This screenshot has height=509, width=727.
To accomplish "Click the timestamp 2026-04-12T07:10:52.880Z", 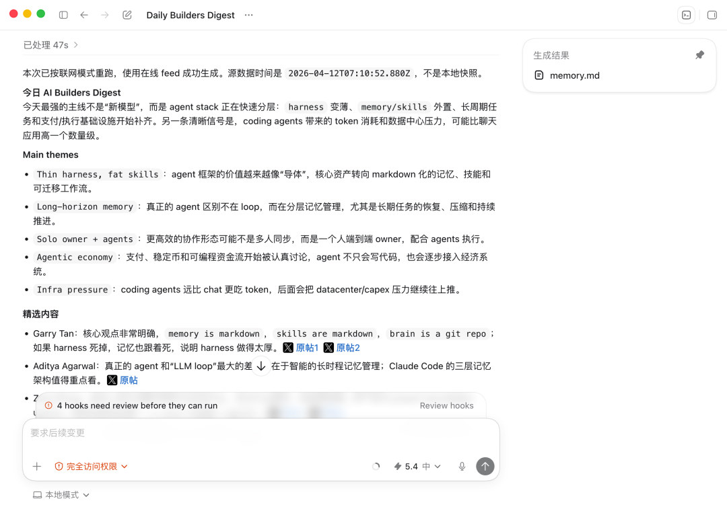I will 349,74.
